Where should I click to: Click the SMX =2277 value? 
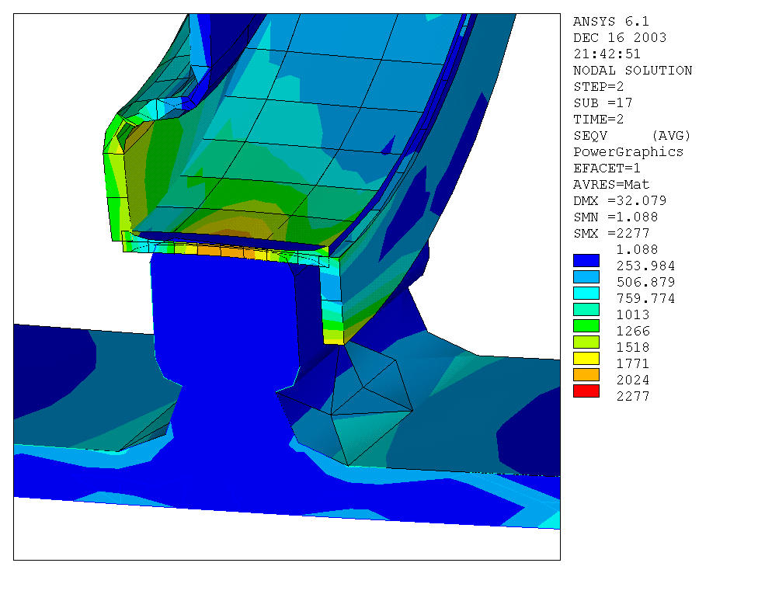[x=611, y=233]
